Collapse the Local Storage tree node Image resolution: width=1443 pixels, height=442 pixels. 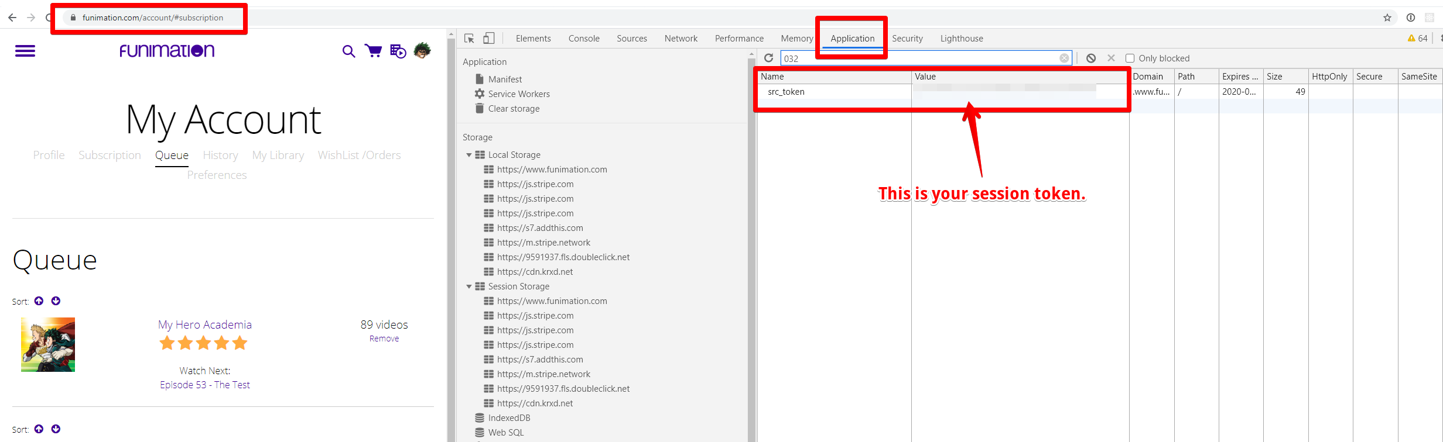469,155
